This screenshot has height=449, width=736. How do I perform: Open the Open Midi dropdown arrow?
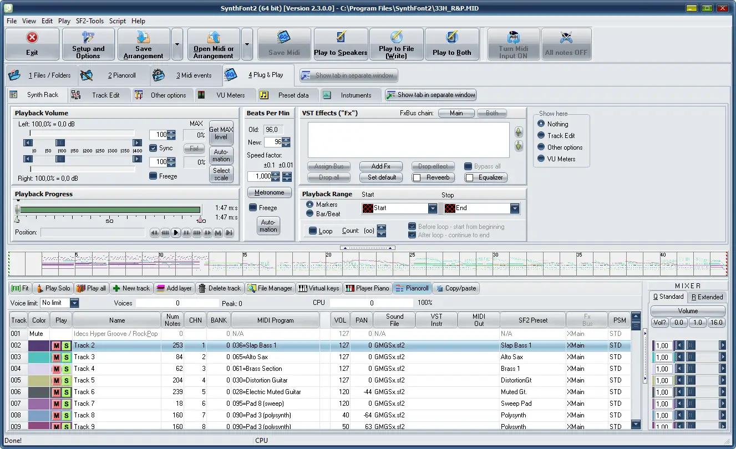(247, 44)
